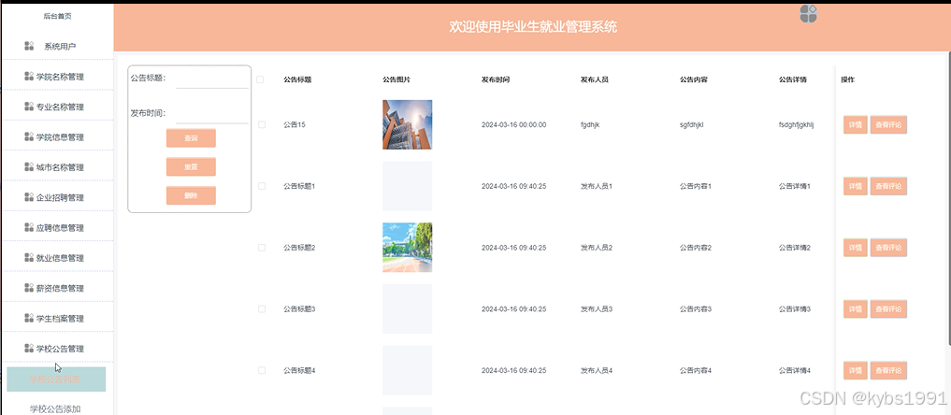Viewport: 951px width, 415px height.
Task: Click the 企业招聘管理 menu icon
Action: point(28,197)
